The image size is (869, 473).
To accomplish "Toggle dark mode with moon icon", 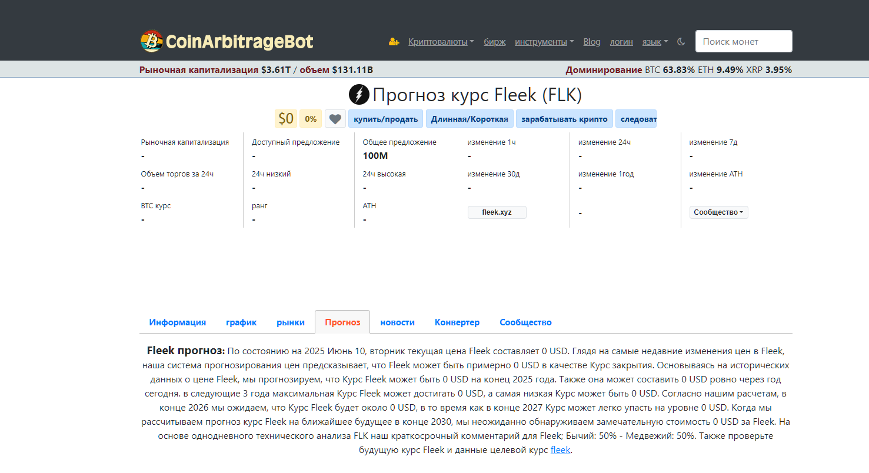I will 681,42.
